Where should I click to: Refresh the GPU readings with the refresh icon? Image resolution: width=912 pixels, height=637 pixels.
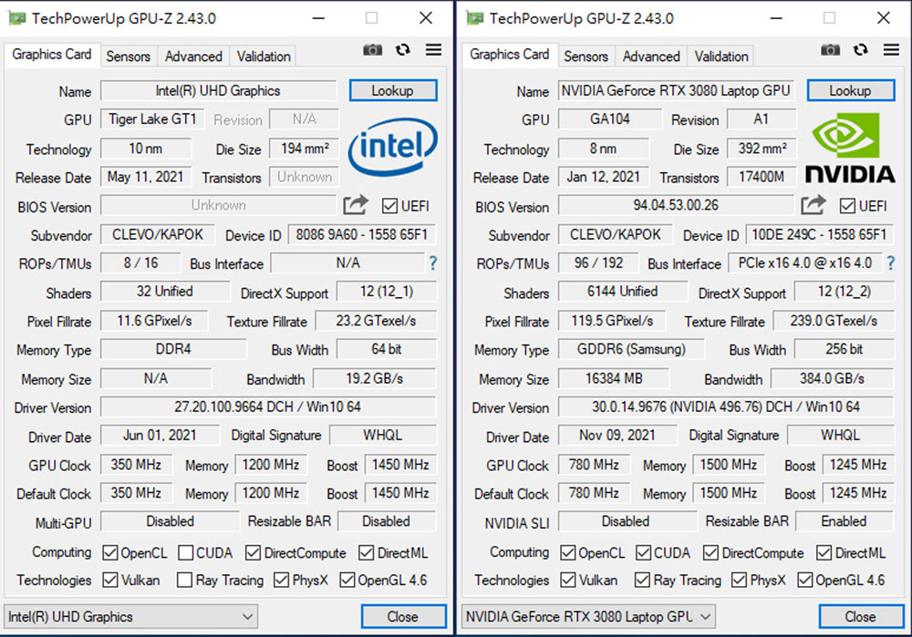[402, 50]
